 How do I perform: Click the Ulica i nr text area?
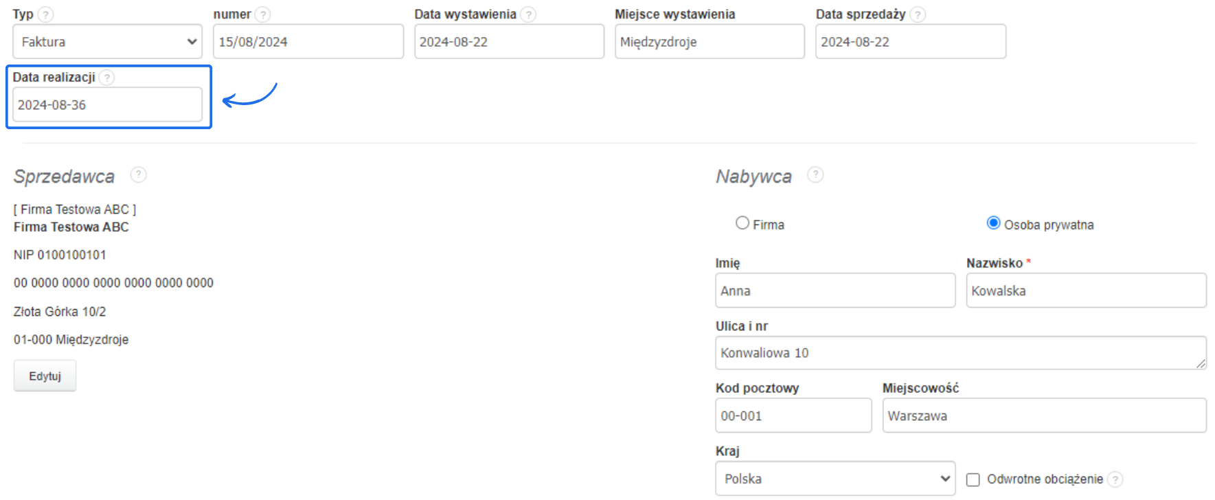[x=960, y=353]
